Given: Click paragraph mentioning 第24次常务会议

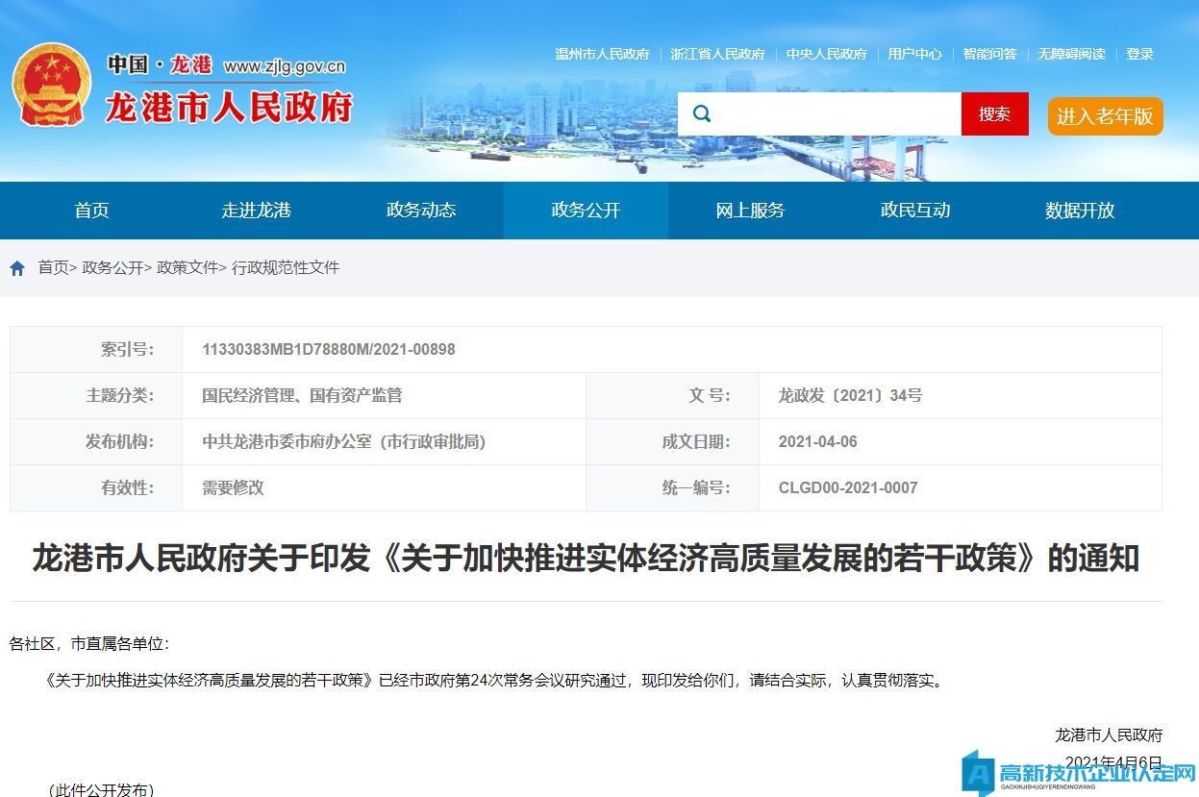Looking at the screenshot, I should [x=494, y=681].
